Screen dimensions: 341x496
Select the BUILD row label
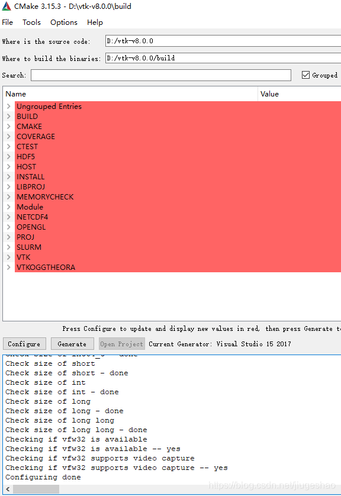point(27,117)
